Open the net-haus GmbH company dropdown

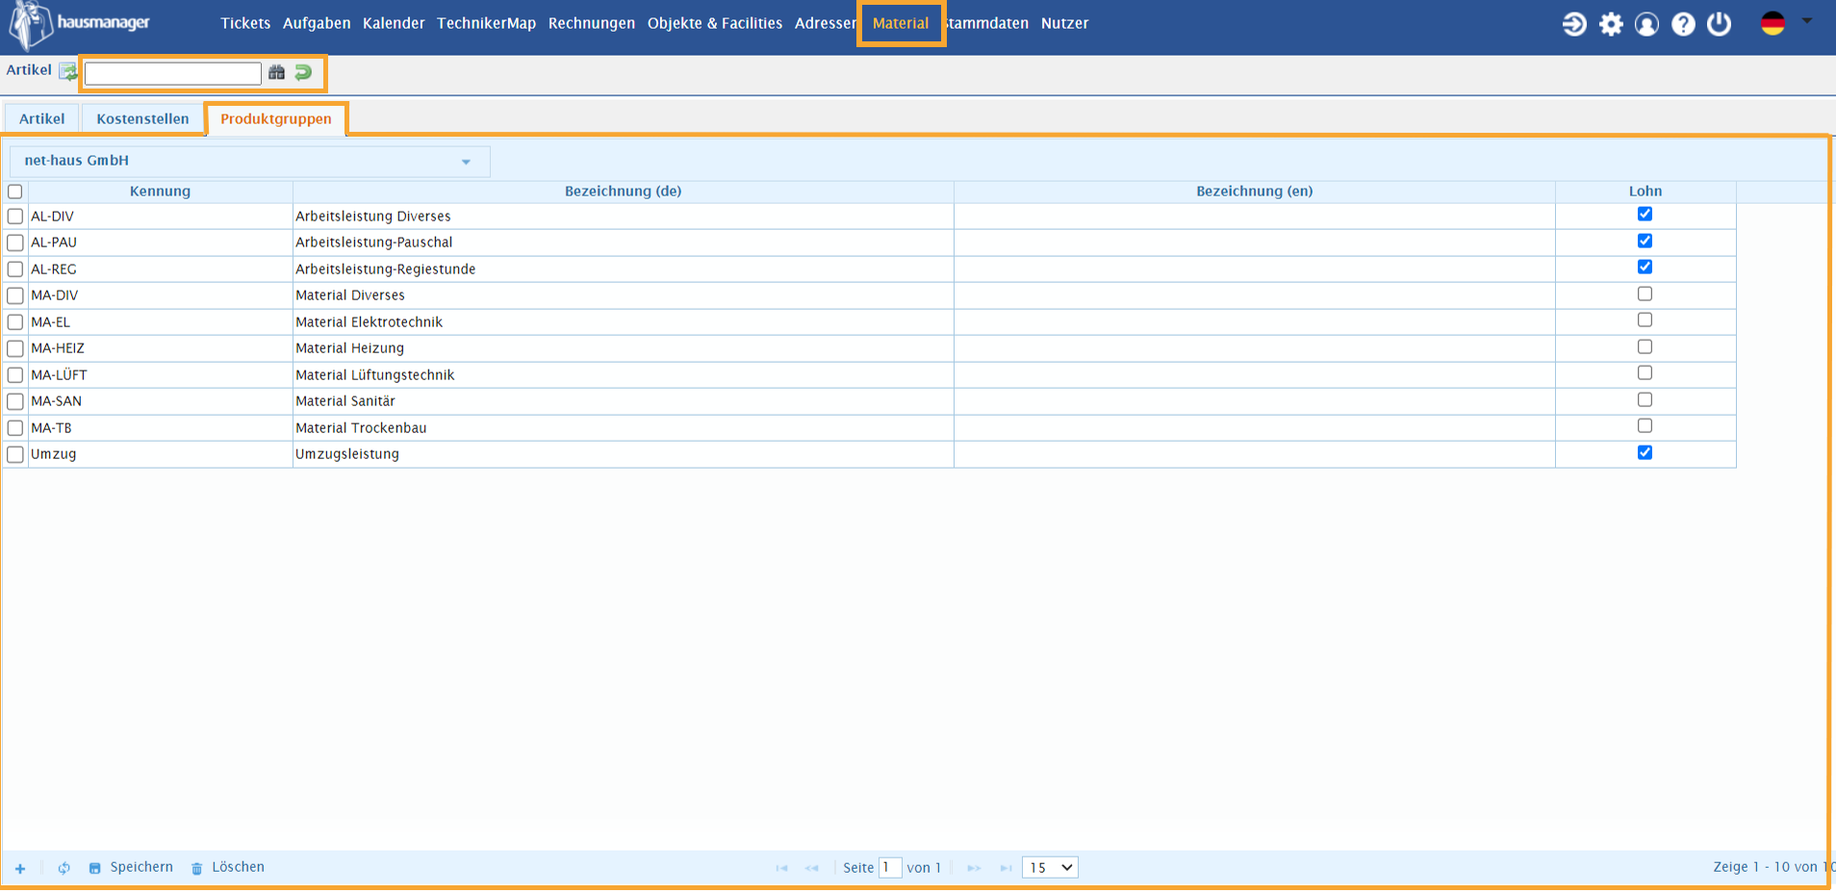coord(250,161)
